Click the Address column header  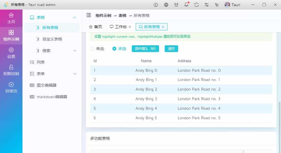click(x=184, y=61)
